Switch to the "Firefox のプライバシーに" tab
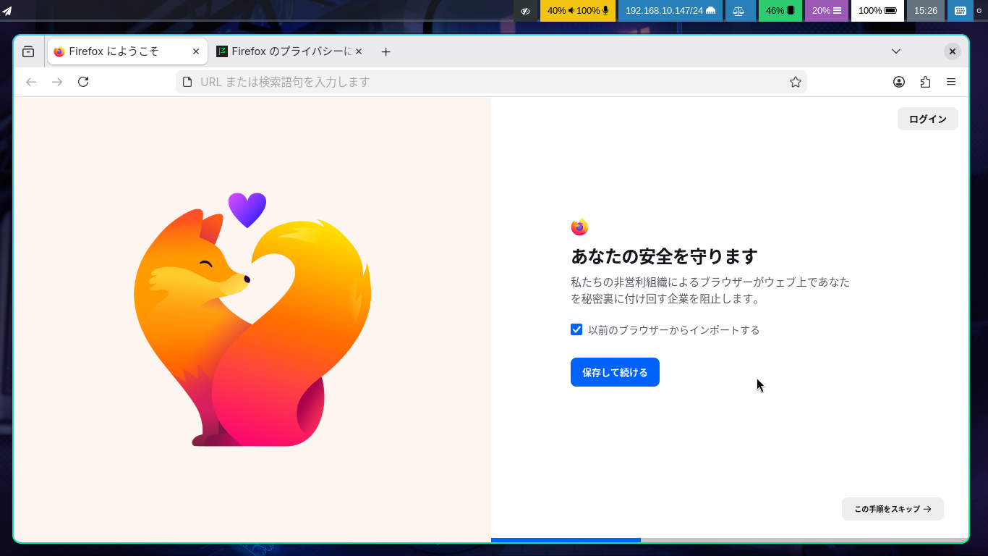 (290, 51)
